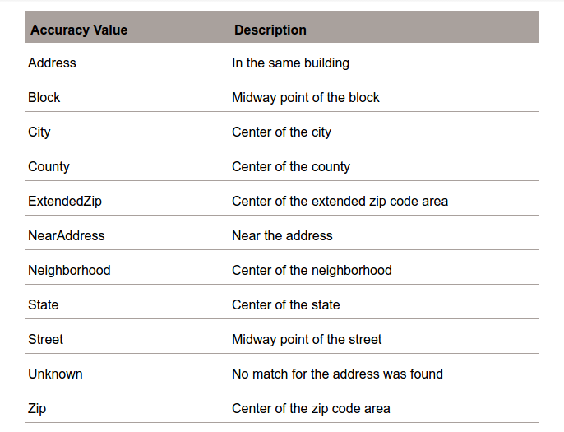Click 'Midway point of the block' text
The width and height of the screenshot is (564, 432).
[x=306, y=97]
